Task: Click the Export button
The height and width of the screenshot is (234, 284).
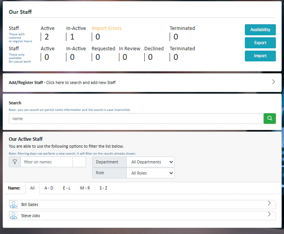Action: click(260, 43)
